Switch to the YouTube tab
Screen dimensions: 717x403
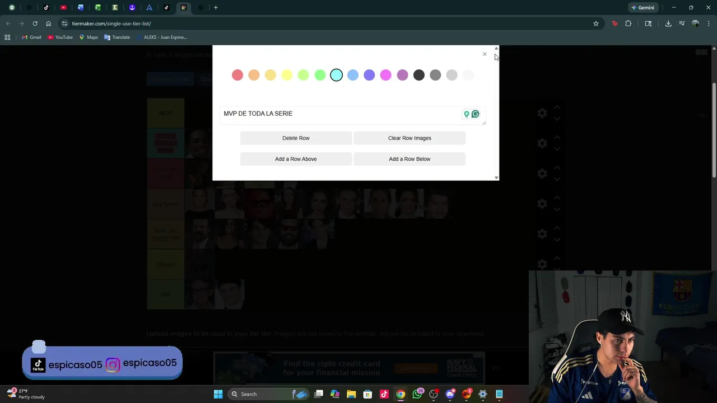(x=63, y=8)
